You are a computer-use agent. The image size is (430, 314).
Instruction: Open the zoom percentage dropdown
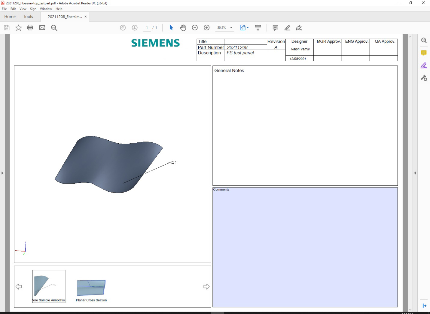click(231, 27)
